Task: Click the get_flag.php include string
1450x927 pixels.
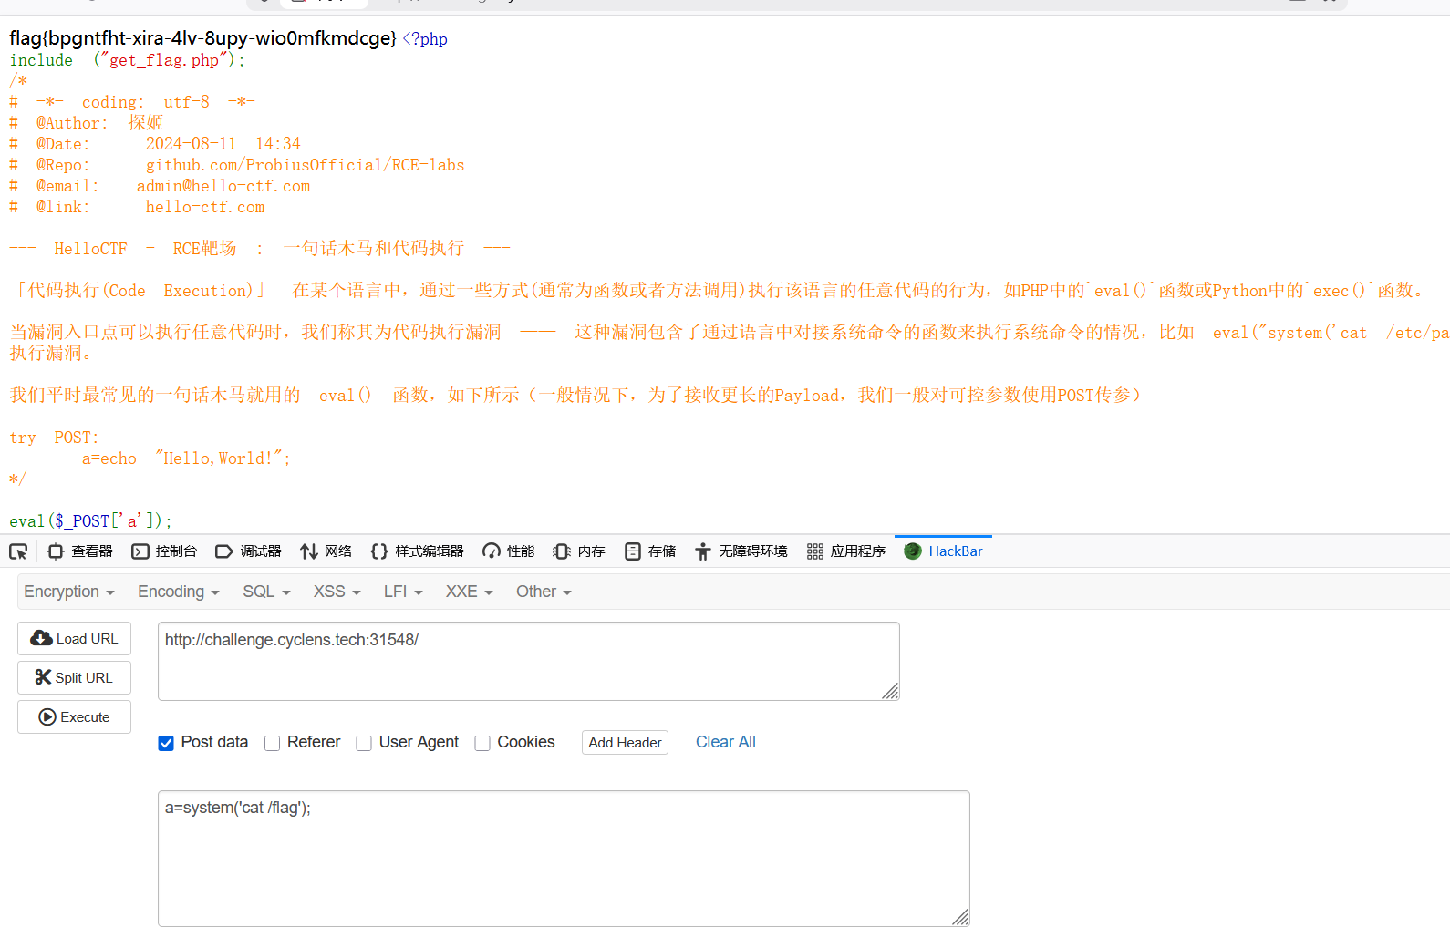Action: [x=164, y=60]
